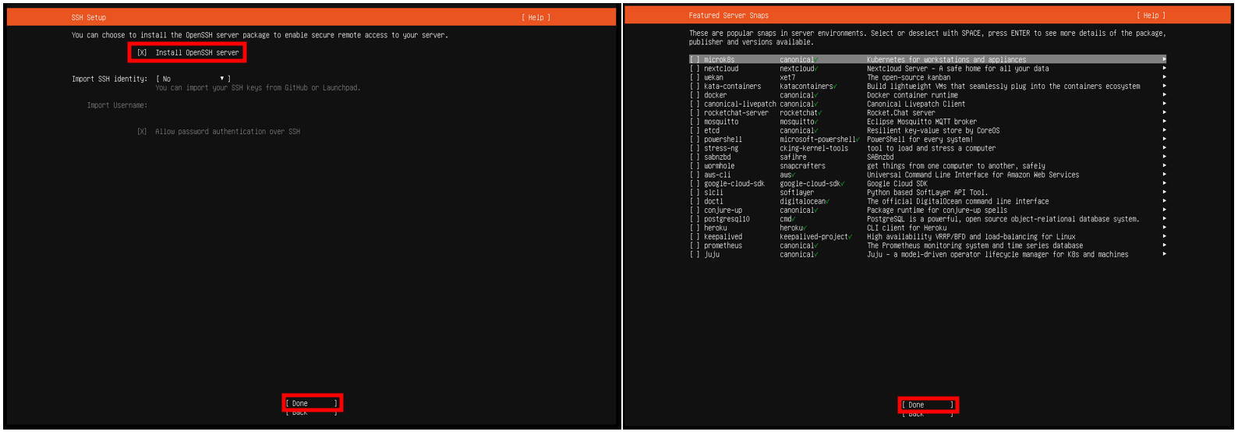Click the Featured Server Snaps title text

(728, 16)
